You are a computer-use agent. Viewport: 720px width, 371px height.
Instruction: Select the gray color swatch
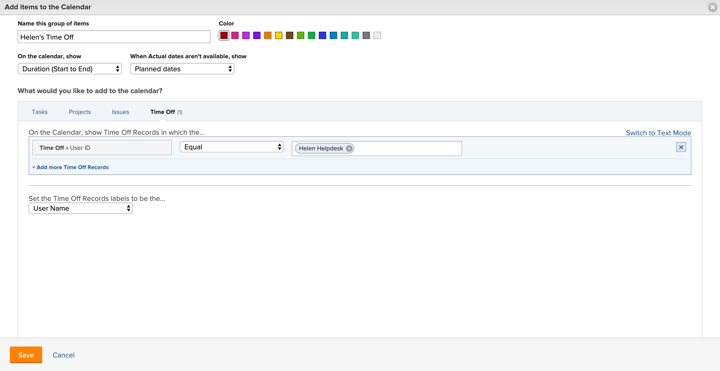pyautogui.click(x=366, y=35)
